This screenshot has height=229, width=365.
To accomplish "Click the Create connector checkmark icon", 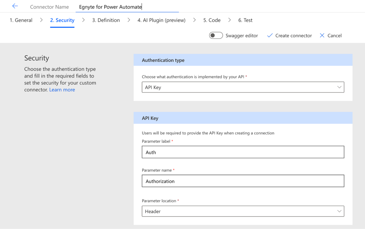I will pos(270,35).
